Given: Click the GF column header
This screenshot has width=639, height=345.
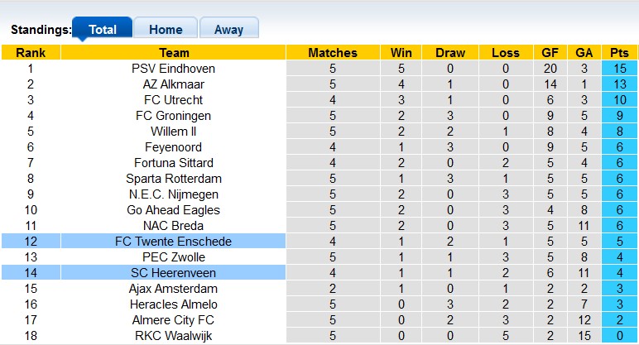Looking at the screenshot, I should (550, 53).
